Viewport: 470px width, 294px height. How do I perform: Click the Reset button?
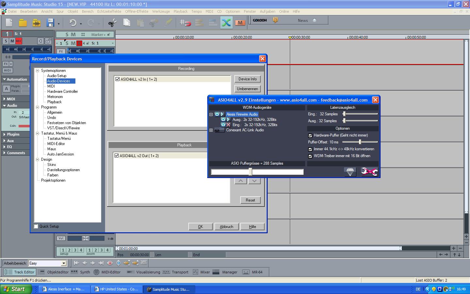click(250, 200)
